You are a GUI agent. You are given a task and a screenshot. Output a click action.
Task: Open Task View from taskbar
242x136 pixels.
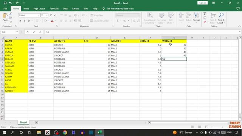(29, 133)
